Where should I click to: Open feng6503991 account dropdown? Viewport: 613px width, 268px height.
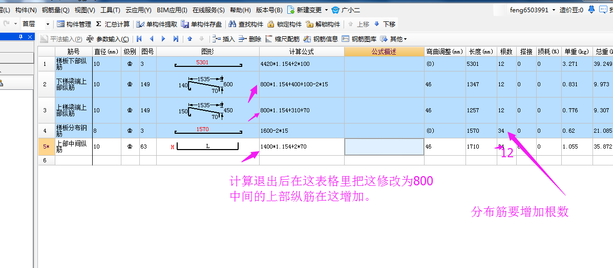point(533,10)
